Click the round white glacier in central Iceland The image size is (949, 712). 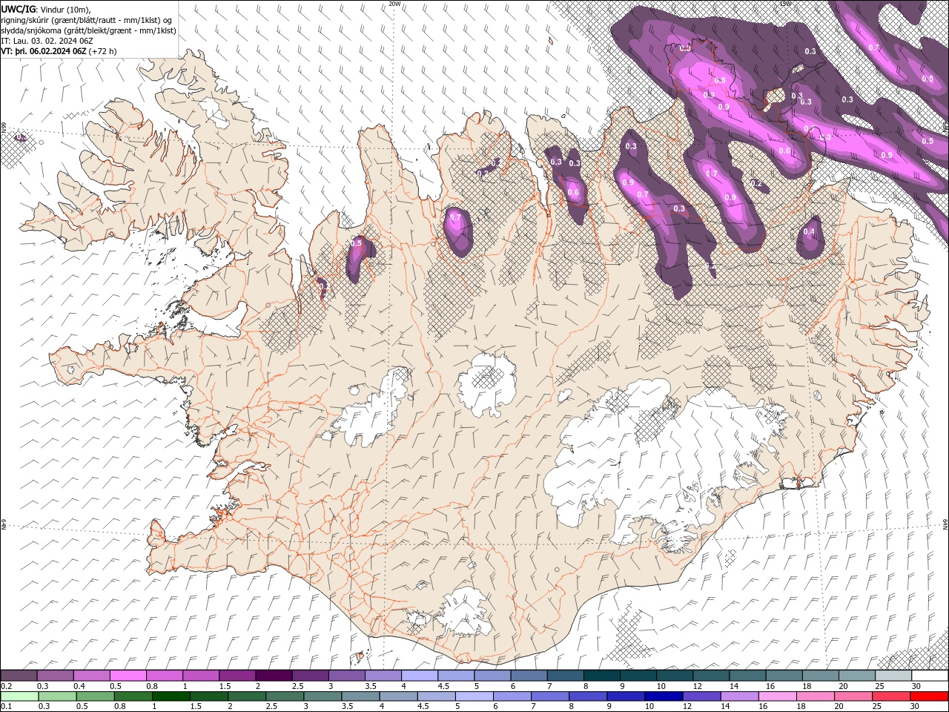[x=487, y=384]
